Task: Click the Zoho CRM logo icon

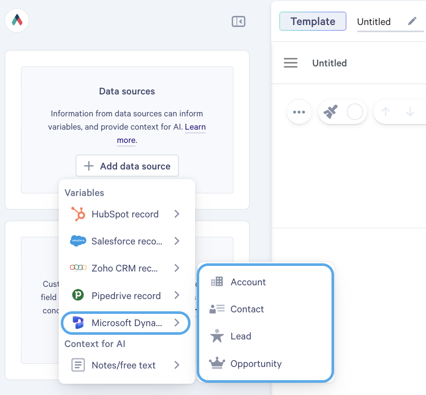Action: pyautogui.click(x=78, y=268)
